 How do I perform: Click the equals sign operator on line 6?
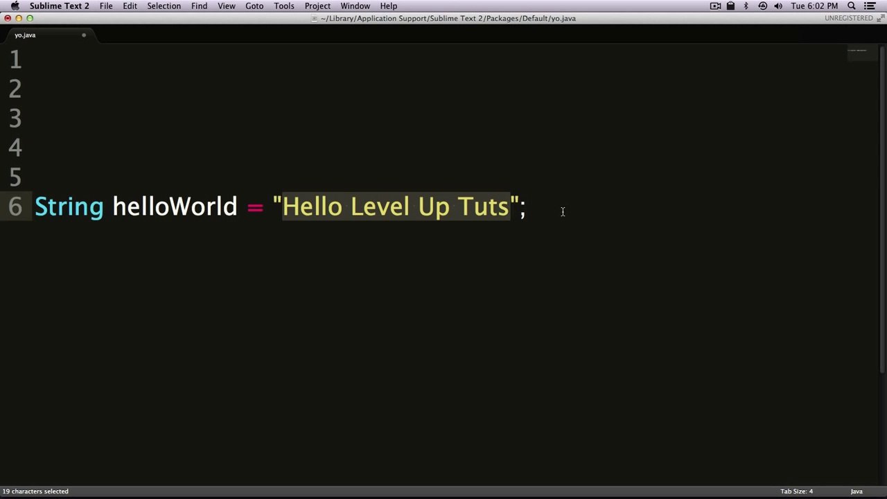pyautogui.click(x=255, y=207)
